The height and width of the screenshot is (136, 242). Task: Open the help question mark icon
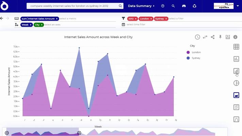[163, 6]
